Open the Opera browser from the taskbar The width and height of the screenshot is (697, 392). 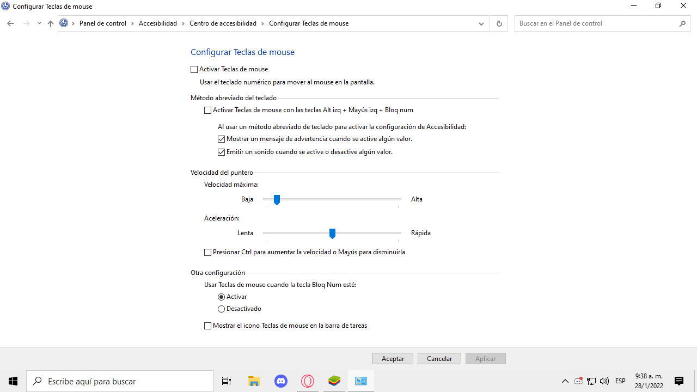[308, 381]
